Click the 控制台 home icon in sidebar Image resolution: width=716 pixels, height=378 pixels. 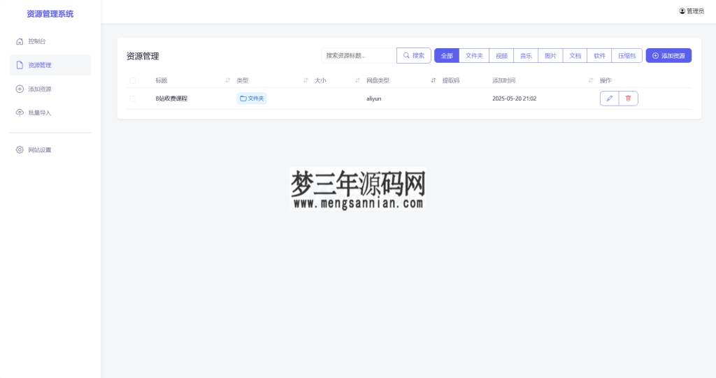[x=20, y=41]
